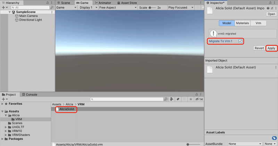278x146 pixels.
Task: Select the AliciaSolid asset name in Project
Action: tap(67, 109)
